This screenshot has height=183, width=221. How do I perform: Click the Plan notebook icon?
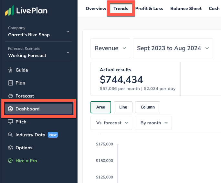click(10, 83)
